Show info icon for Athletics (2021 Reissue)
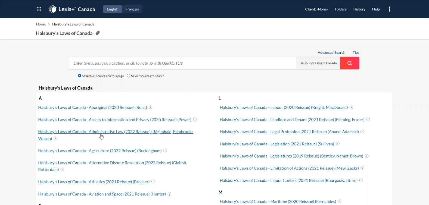Image resolution: width=429 pixels, height=205 pixels. [153, 182]
